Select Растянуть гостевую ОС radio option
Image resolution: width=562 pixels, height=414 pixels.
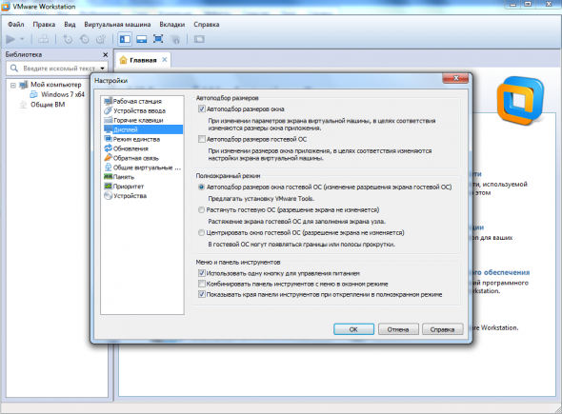pyautogui.click(x=201, y=210)
